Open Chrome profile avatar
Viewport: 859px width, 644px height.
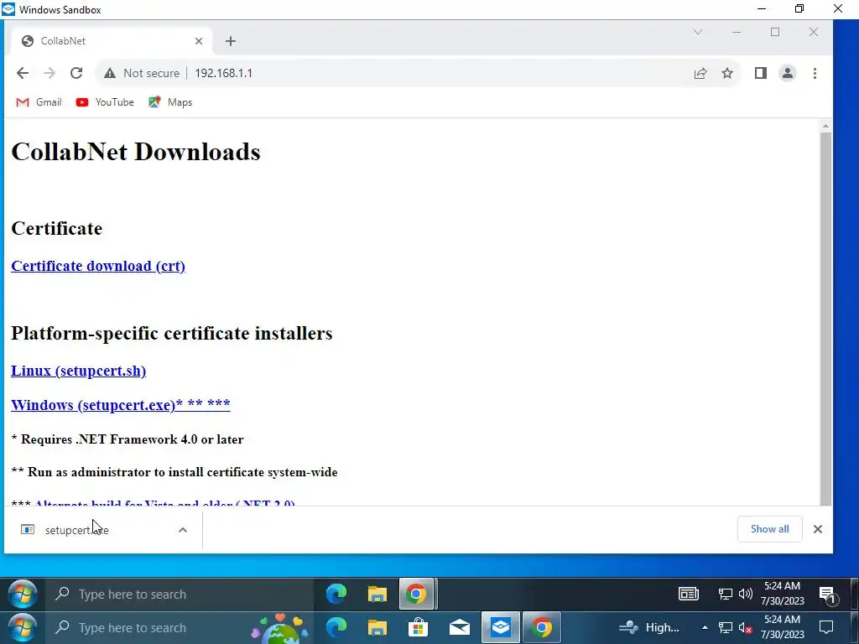[x=787, y=74]
